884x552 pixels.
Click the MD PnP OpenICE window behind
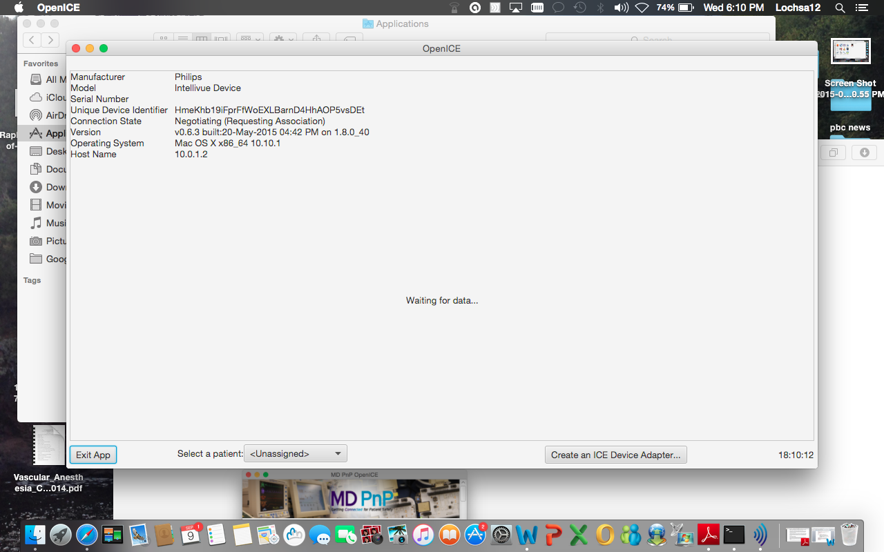tap(354, 495)
